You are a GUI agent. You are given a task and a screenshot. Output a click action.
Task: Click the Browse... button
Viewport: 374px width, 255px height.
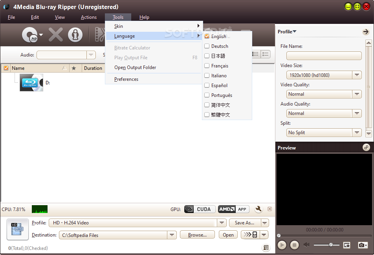197,235
